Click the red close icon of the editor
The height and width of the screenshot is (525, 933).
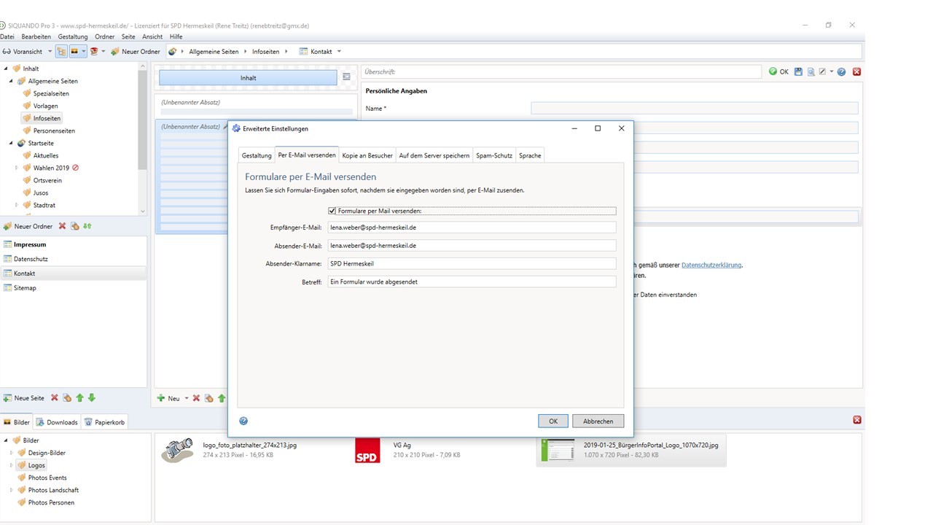856,72
